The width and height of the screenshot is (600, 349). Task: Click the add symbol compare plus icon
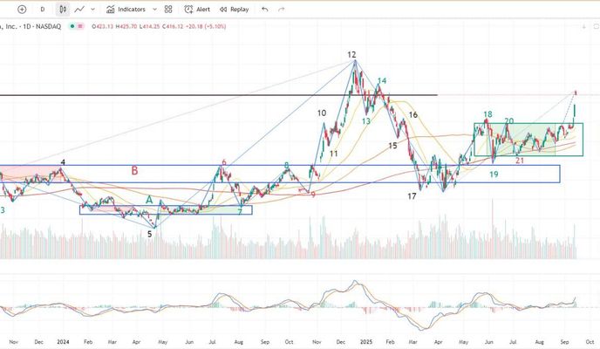point(22,9)
